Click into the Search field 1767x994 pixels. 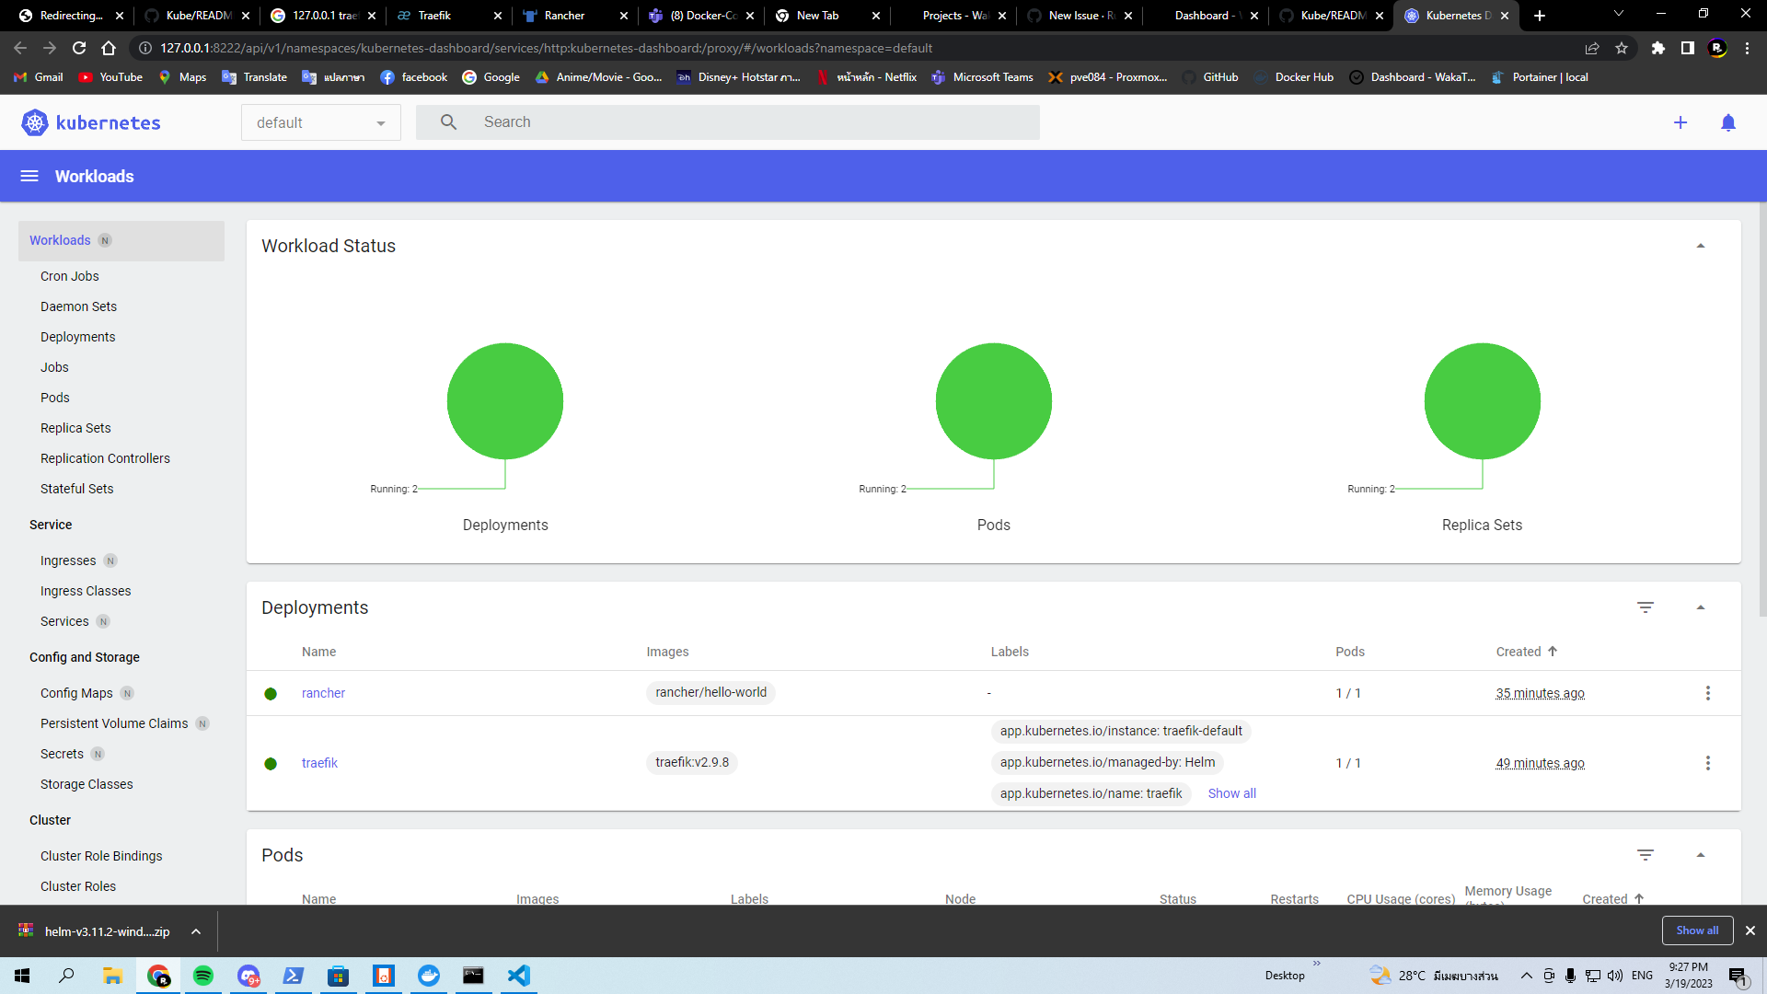point(728,122)
